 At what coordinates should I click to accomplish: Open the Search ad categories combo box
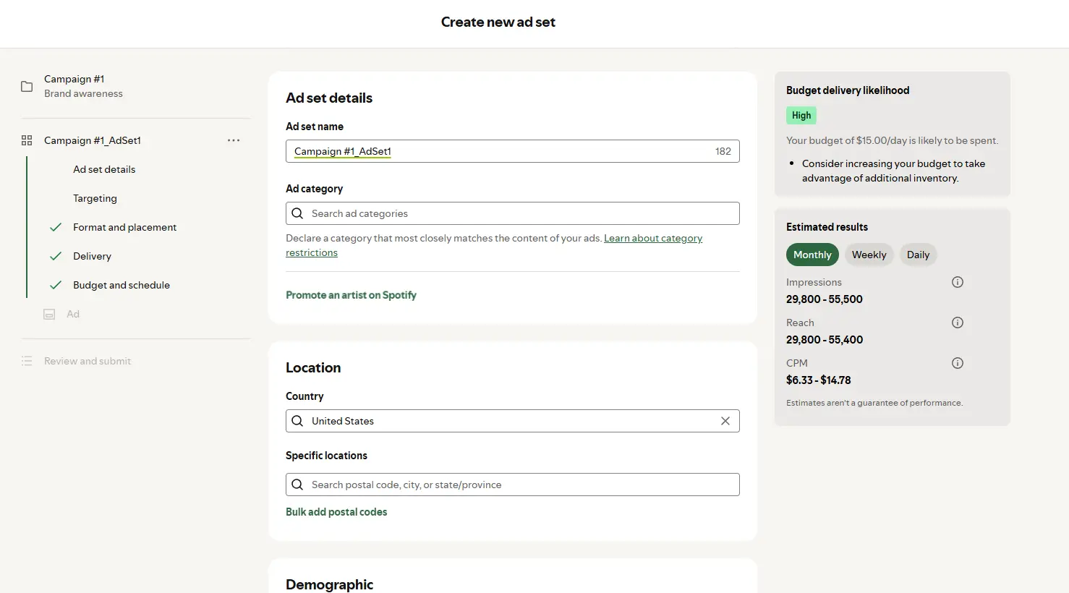[513, 213]
